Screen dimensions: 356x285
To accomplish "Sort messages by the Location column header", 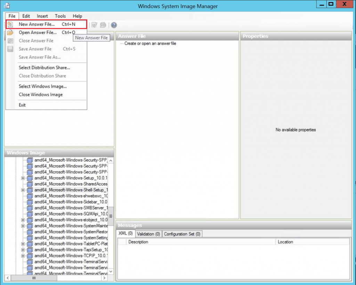I will (x=313, y=242).
